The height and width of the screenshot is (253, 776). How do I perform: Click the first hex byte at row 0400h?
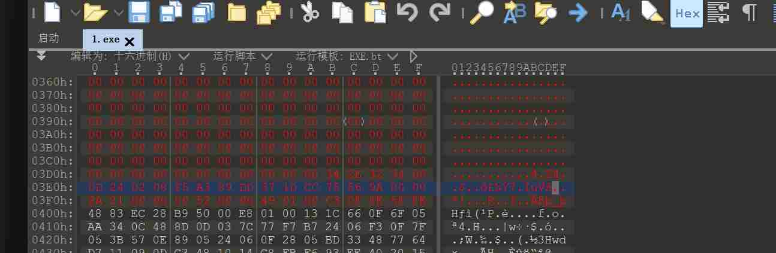[x=95, y=214]
